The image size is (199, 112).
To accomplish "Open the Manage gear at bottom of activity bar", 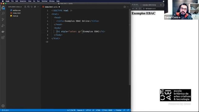I will coord(3,106).
